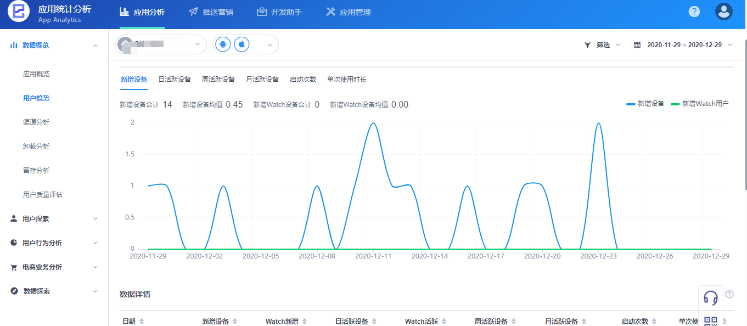Open the date range 2020-11-29 ~ 2020-12-29 picker

[683, 45]
